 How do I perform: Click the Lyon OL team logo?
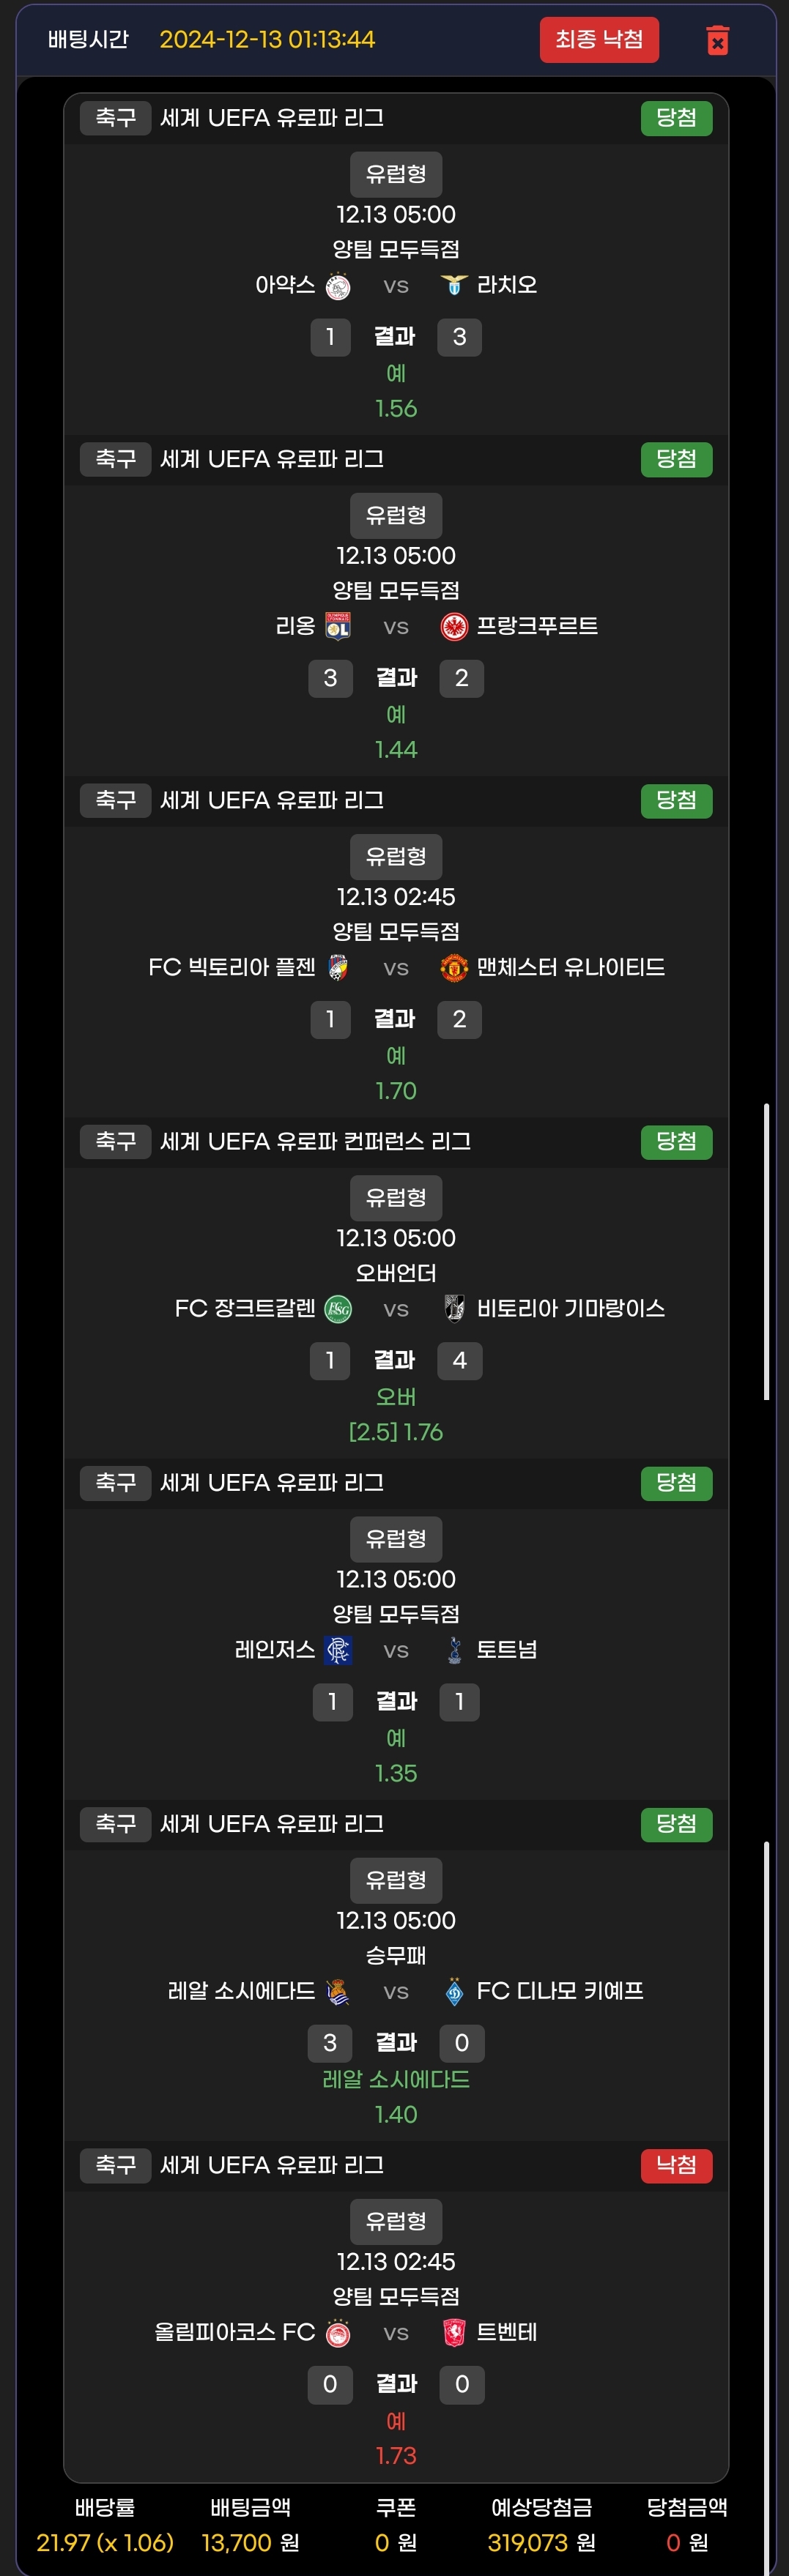(338, 627)
